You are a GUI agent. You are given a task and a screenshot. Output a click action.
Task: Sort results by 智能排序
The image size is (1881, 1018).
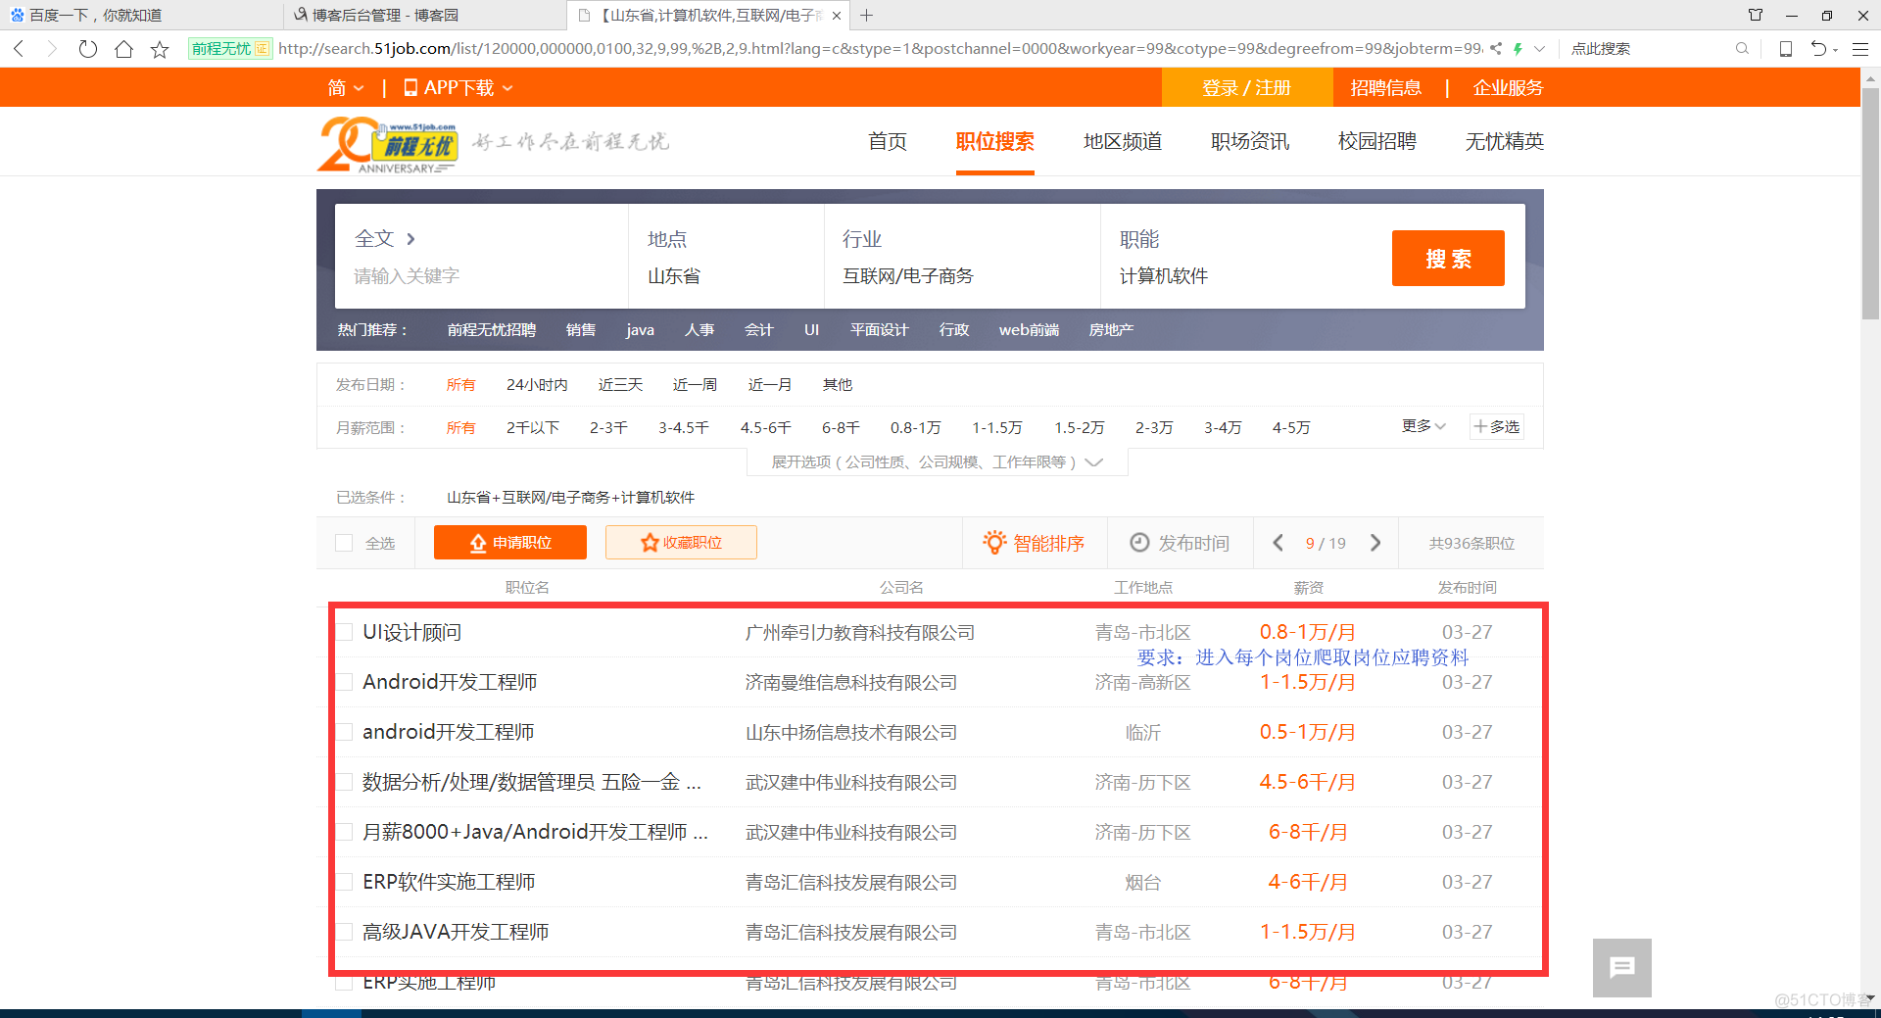coord(1035,543)
